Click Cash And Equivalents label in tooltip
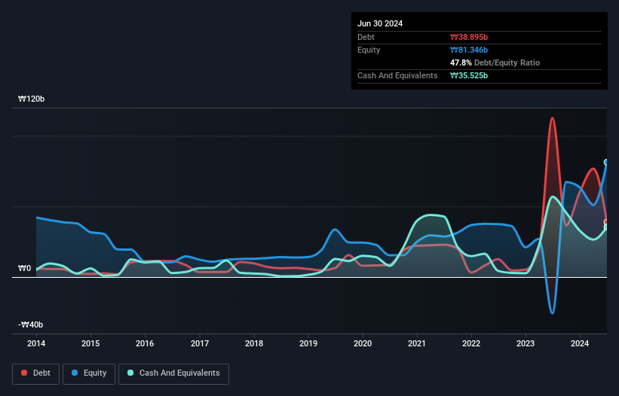619x396 pixels. pos(397,75)
